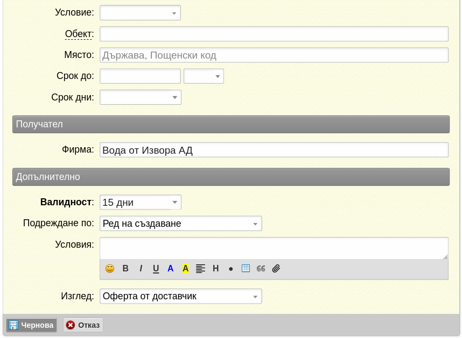
Task: Insert a table via table icon
Action: click(x=246, y=268)
